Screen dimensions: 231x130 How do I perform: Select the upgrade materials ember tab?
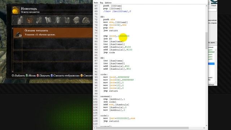point(30,20)
